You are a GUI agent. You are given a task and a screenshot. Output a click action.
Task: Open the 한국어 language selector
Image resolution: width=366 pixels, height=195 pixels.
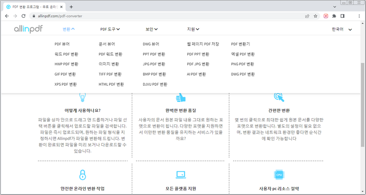tap(342, 29)
